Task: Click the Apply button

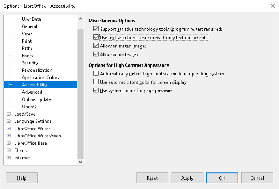Action: coord(187,178)
